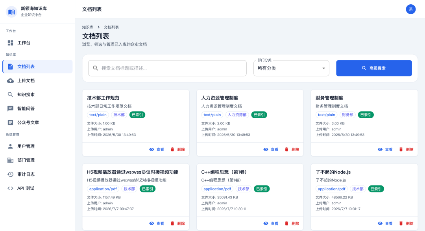The width and height of the screenshot is (425, 231).
Task: Click 已索引 badge on 财务管理制度 card
Action: (366, 115)
